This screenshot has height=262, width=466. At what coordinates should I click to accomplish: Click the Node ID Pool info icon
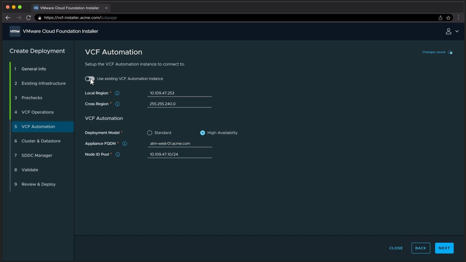coord(118,154)
